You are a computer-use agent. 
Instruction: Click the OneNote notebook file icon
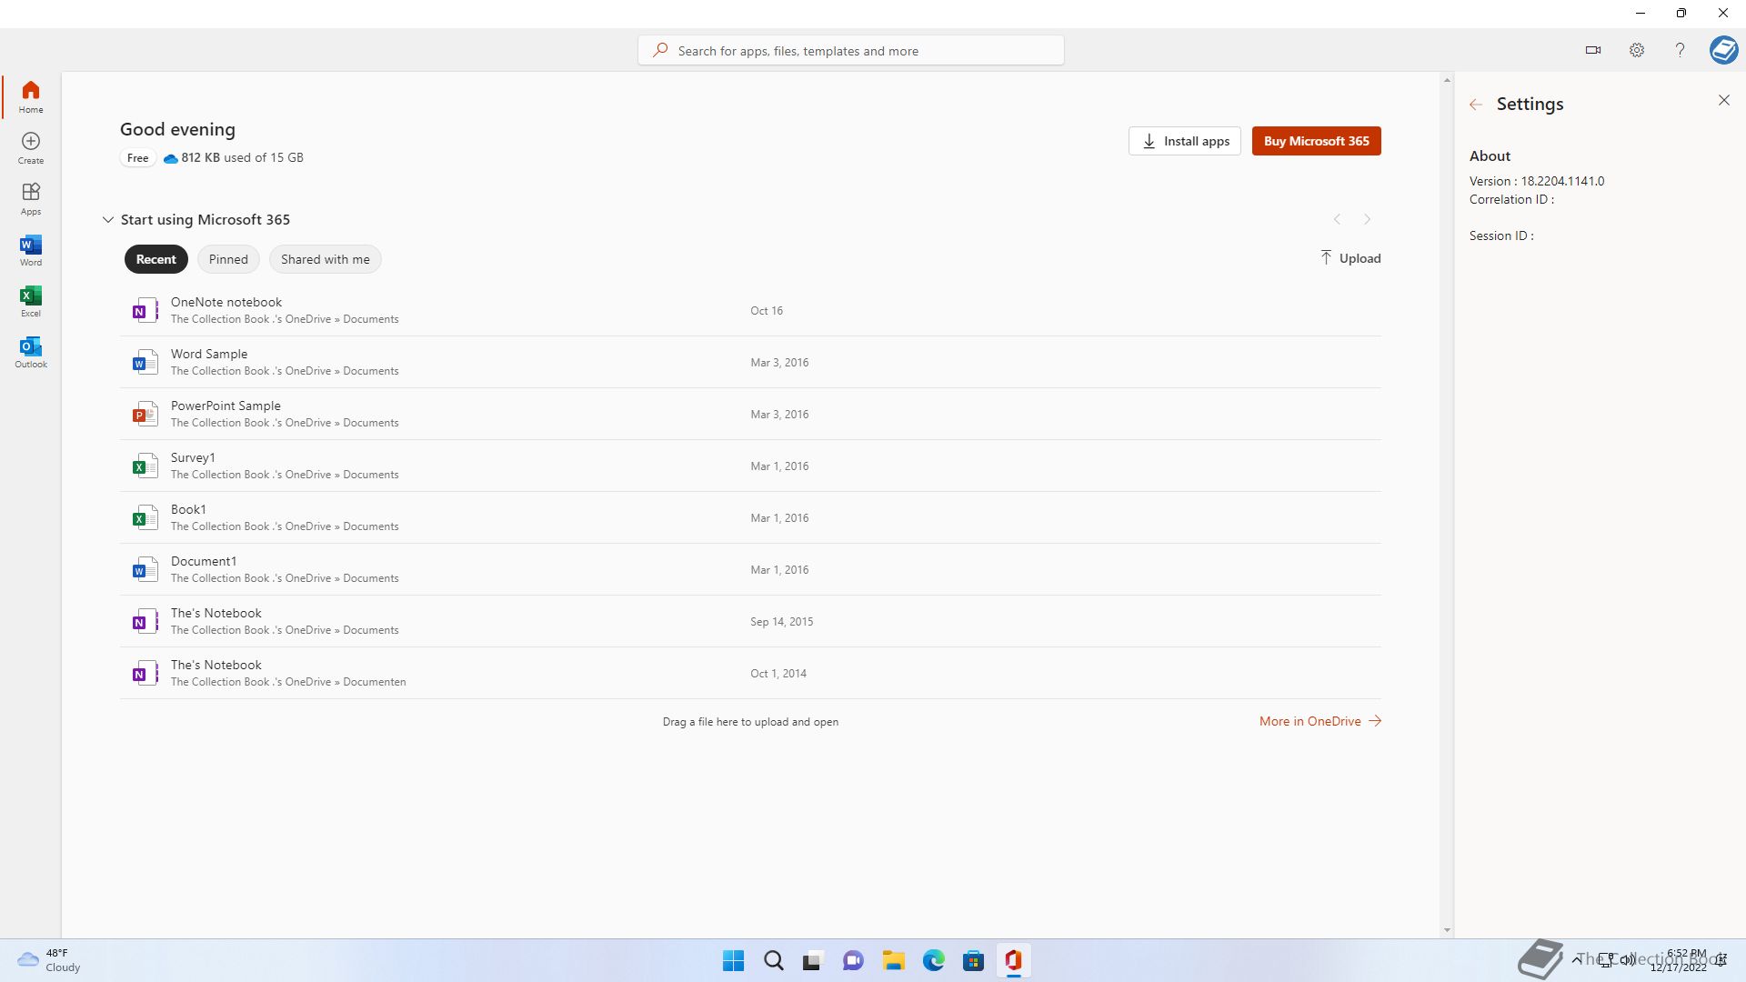[145, 311]
